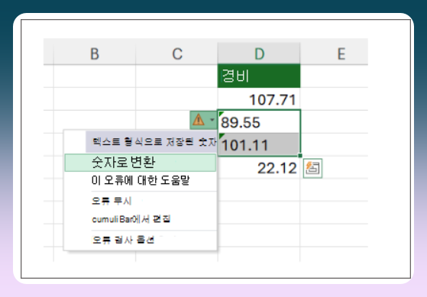The image size is (427, 297).
Task: Select 오류 무시 in the menu
Action: click(x=141, y=201)
